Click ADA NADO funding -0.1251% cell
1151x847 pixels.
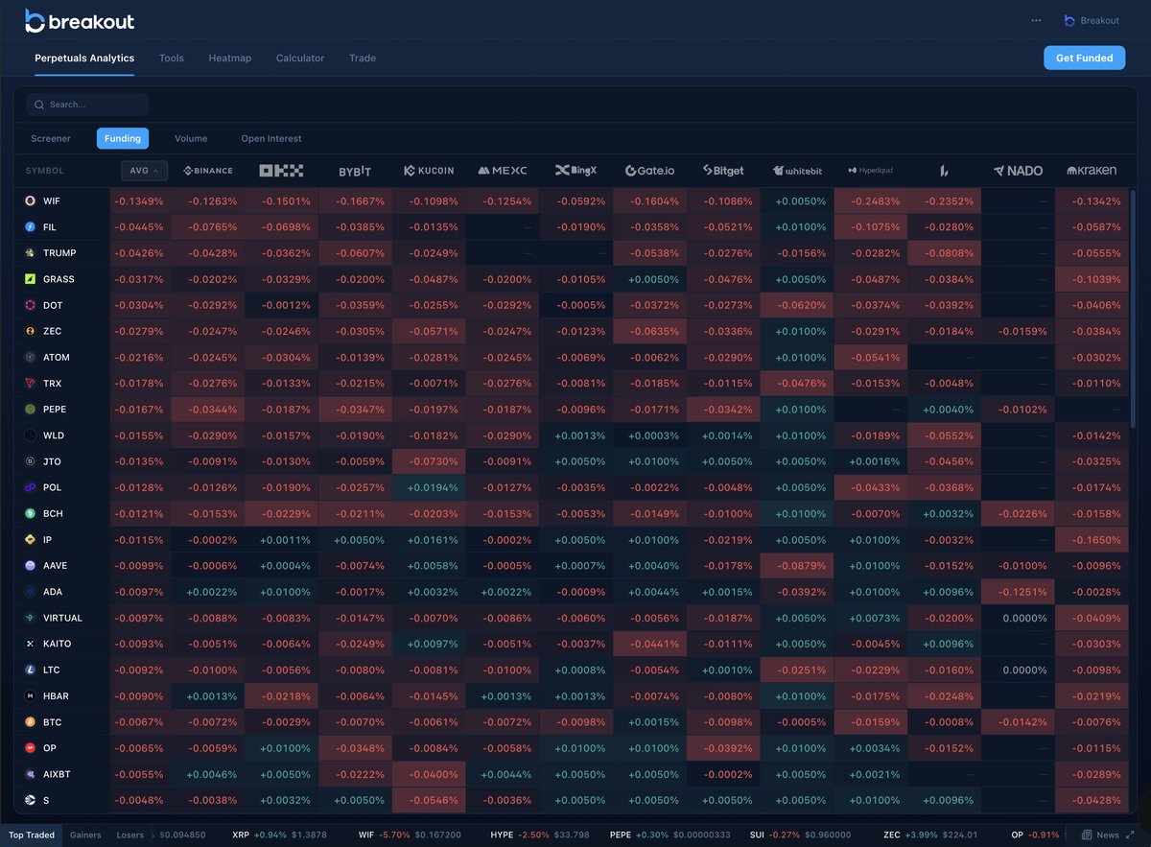(x=1018, y=592)
